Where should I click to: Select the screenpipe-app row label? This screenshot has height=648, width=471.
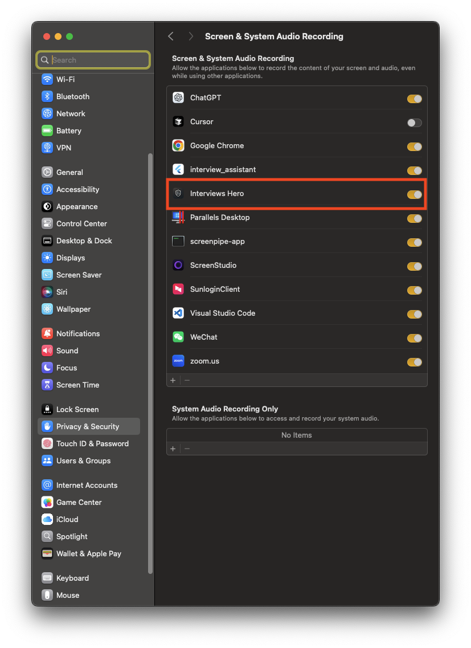click(x=218, y=241)
